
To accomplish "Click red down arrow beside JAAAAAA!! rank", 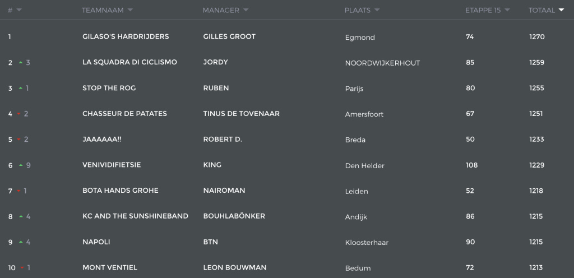I will (19, 140).
